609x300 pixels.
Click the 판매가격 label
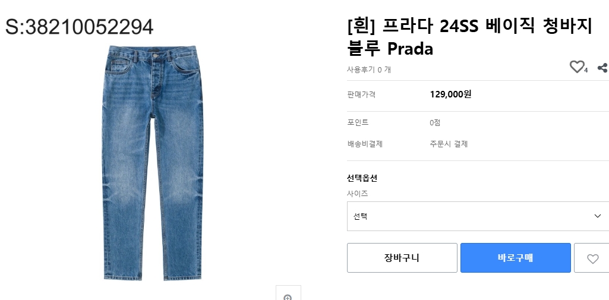[x=361, y=94]
